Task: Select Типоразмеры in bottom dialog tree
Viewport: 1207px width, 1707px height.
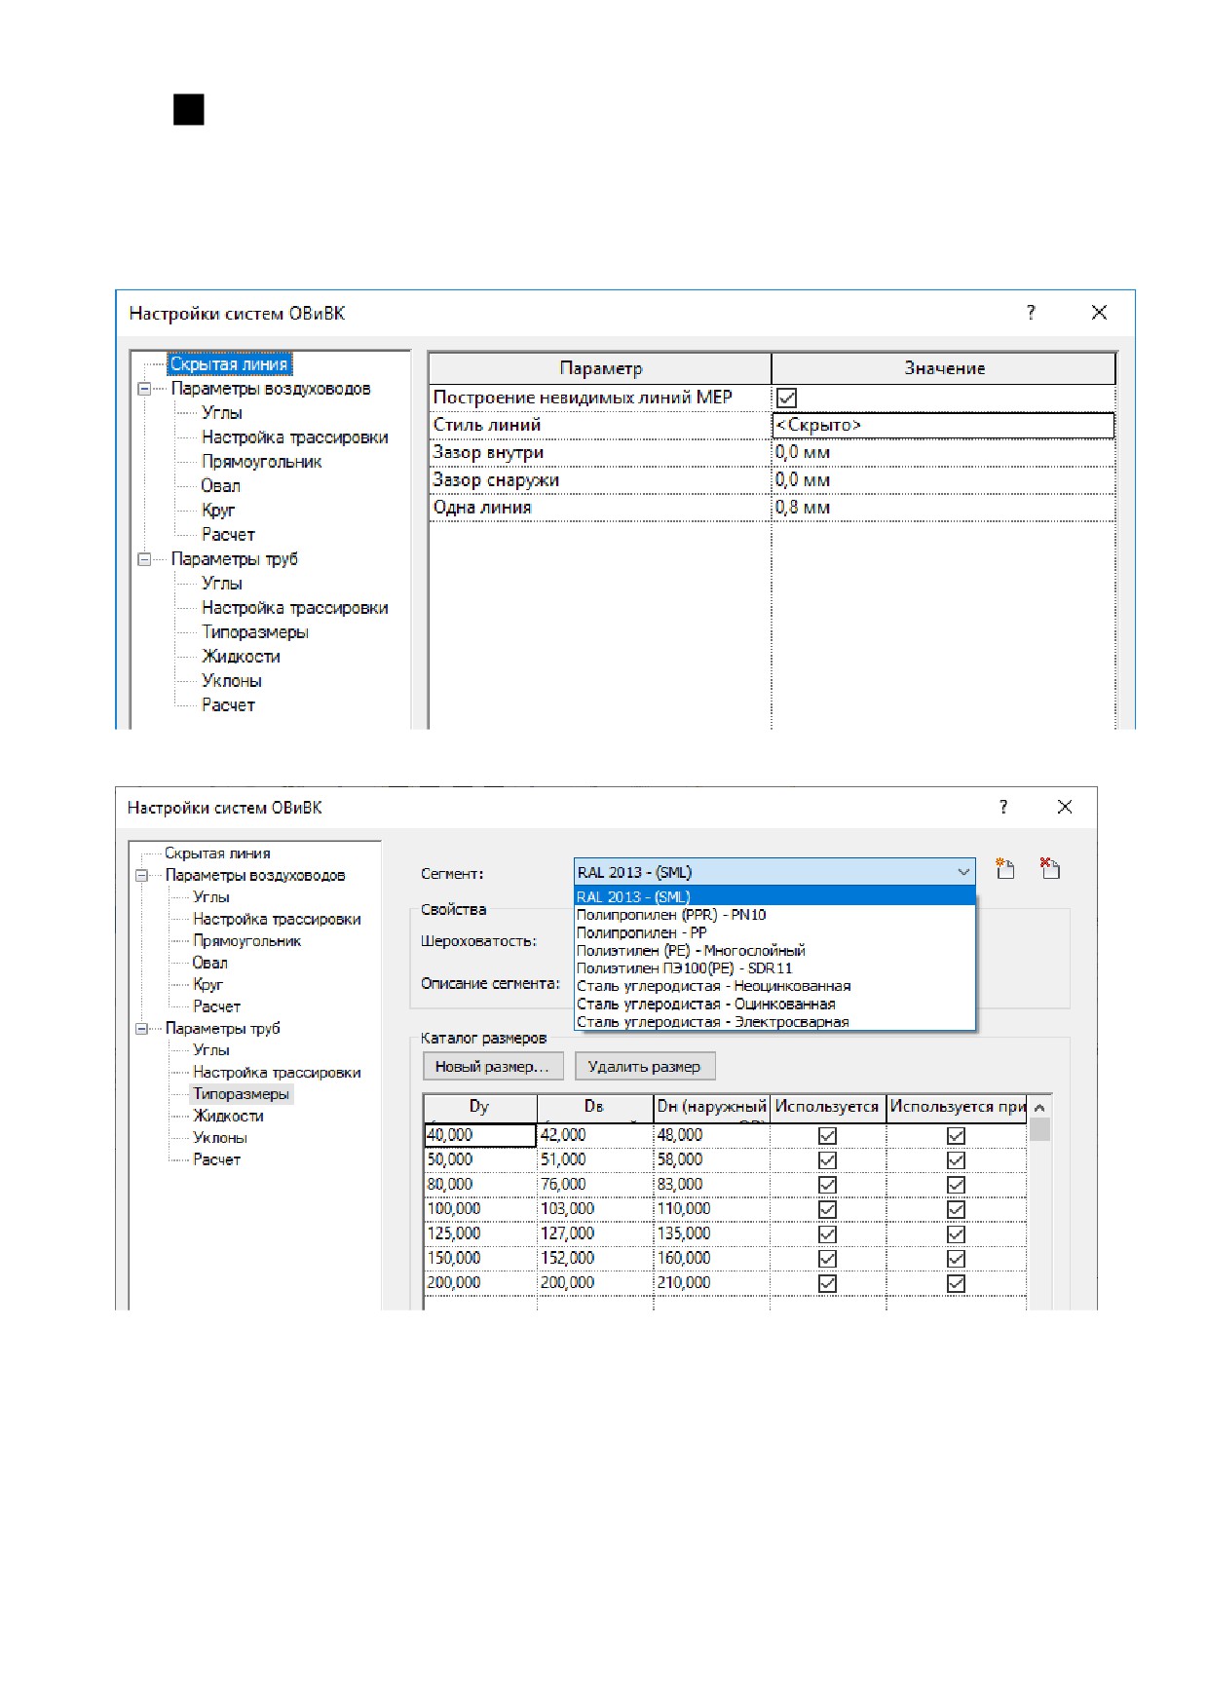Action: pyautogui.click(x=241, y=1094)
